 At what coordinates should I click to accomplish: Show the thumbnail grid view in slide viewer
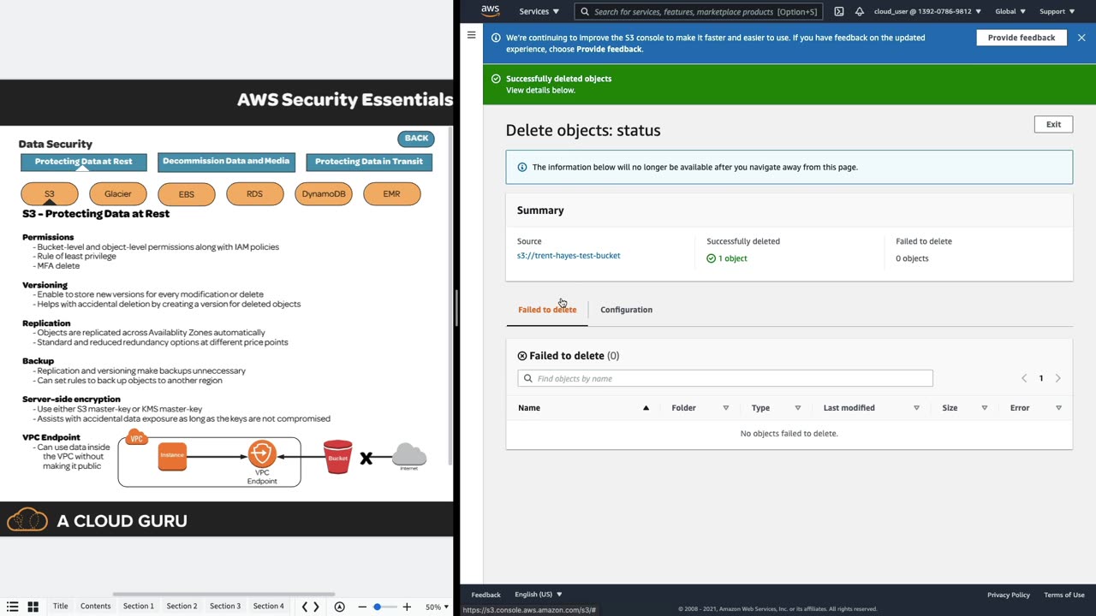click(33, 607)
